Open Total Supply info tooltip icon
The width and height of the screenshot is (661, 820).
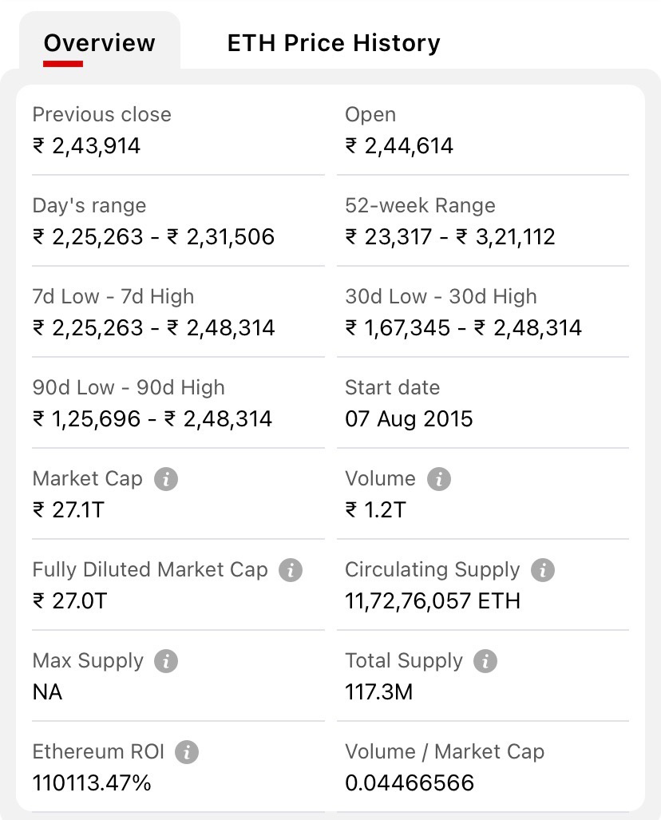485,661
